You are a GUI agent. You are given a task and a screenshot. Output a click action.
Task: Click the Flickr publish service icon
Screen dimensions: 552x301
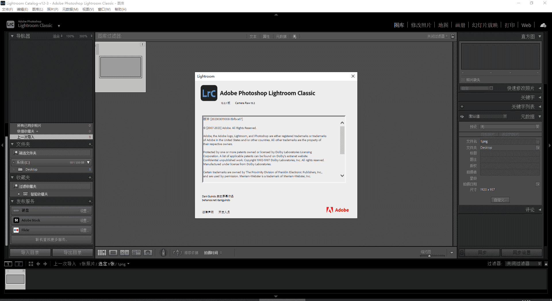point(16,230)
